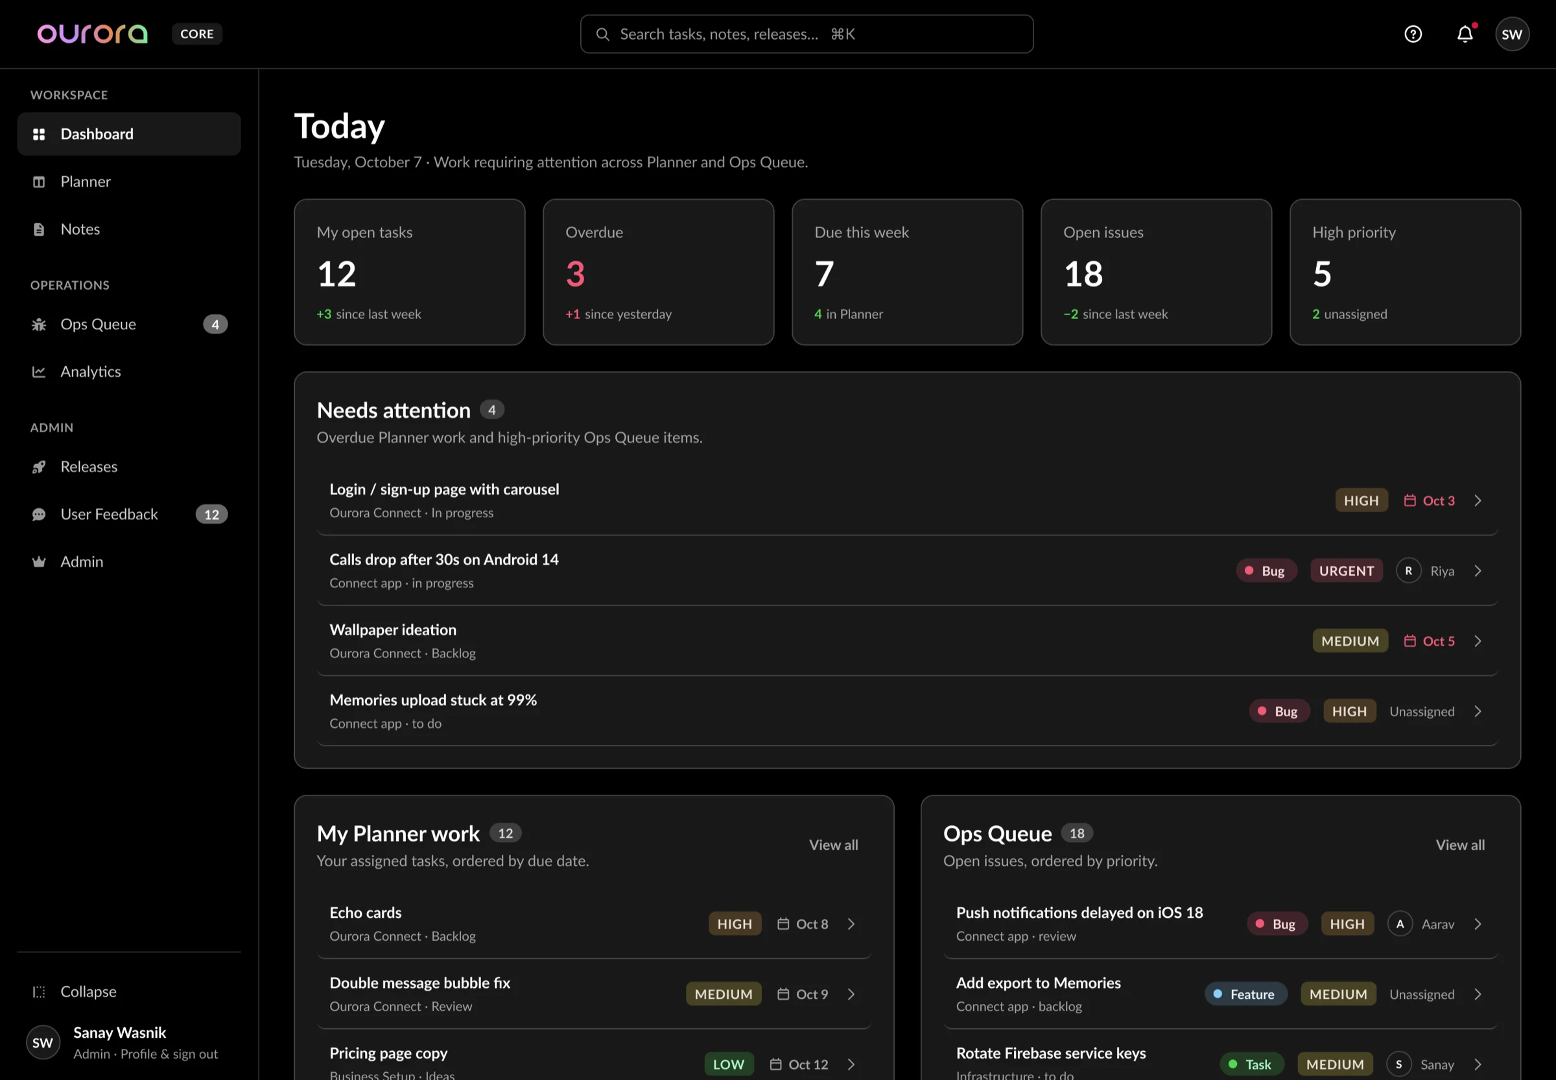The width and height of the screenshot is (1556, 1080).
Task: Click the Analytics chart icon
Action: point(40,371)
